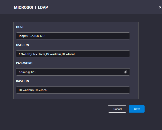Screen dimensions: 162x130
Task: Edit the User-DN input field
Action: click(x=73, y=54)
